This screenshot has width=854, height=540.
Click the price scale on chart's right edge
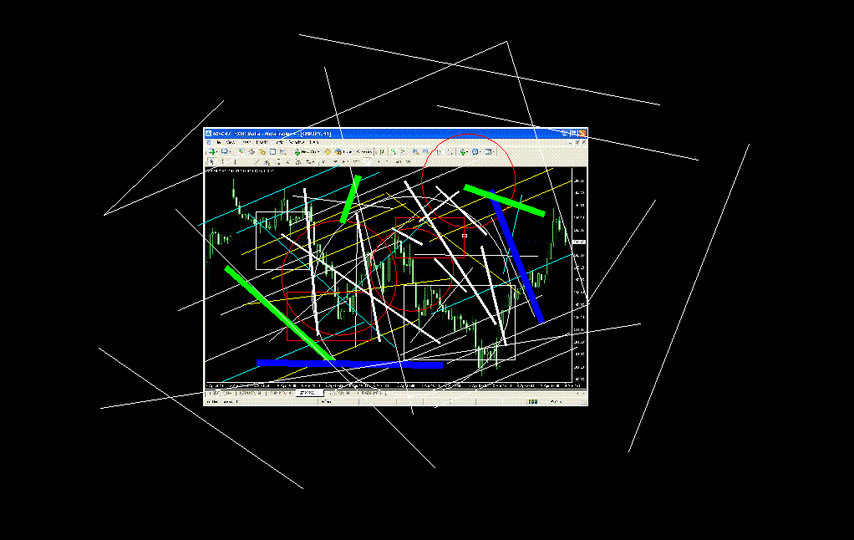tap(579, 276)
